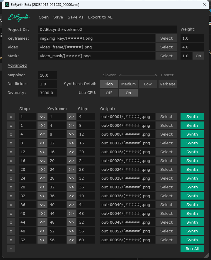Edit the keyframe number 24 field
This screenshot has height=260, width=211.
[x=57, y=169]
